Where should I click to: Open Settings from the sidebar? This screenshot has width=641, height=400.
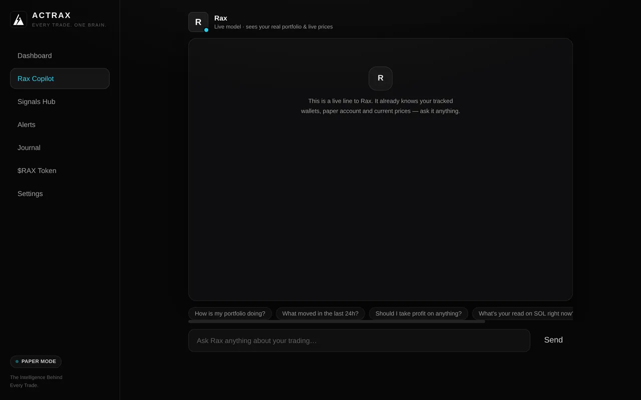pos(60,193)
